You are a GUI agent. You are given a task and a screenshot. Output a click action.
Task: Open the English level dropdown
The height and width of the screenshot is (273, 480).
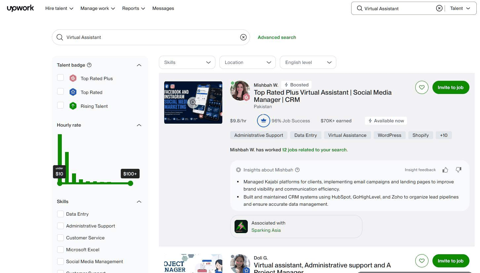pyautogui.click(x=308, y=62)
